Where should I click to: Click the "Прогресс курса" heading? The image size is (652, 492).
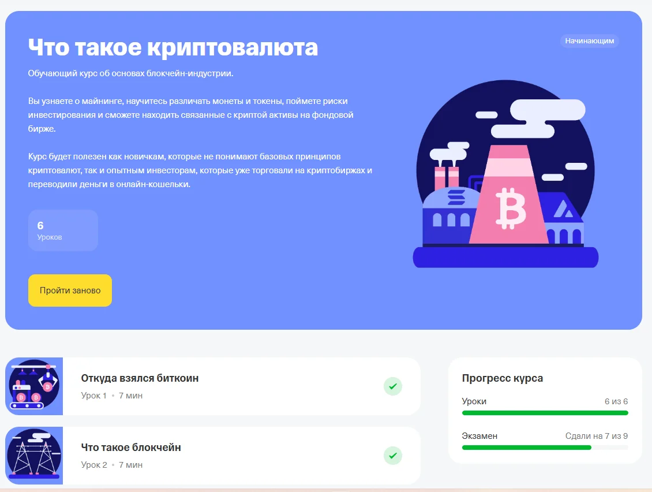click(x=503, y=378)
